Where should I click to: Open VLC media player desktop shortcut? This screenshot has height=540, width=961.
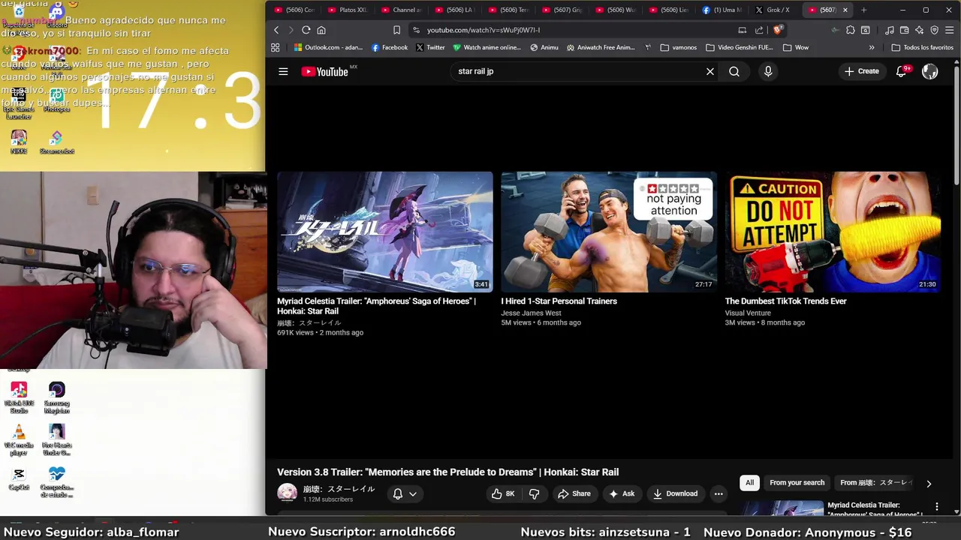click(x=19, y=440)
